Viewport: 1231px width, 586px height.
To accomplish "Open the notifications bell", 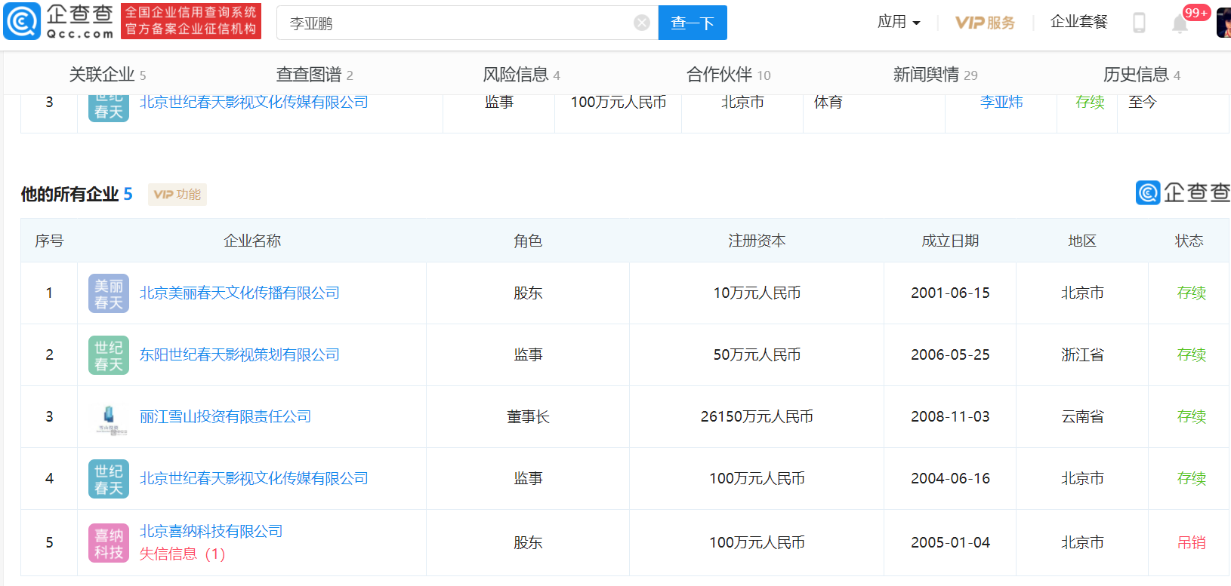I will pyautogui.click(x=1180, y=24).
